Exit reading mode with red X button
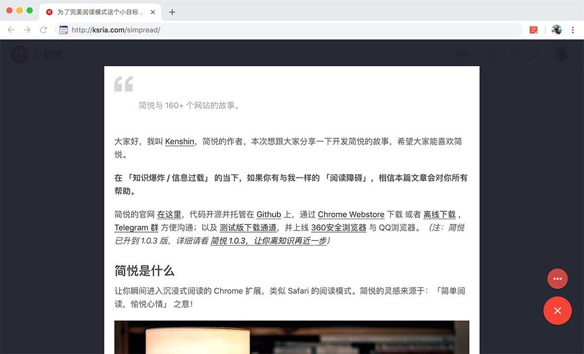Screen dimensions: 584x354 coord(558,310)
